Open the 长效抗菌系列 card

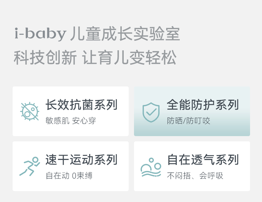coord(71,111)
